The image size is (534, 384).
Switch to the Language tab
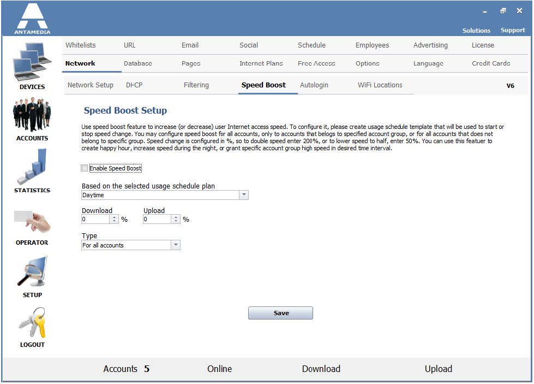(x=428, y=63)
